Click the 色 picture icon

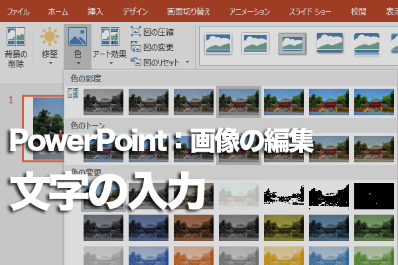pos(78,37)
